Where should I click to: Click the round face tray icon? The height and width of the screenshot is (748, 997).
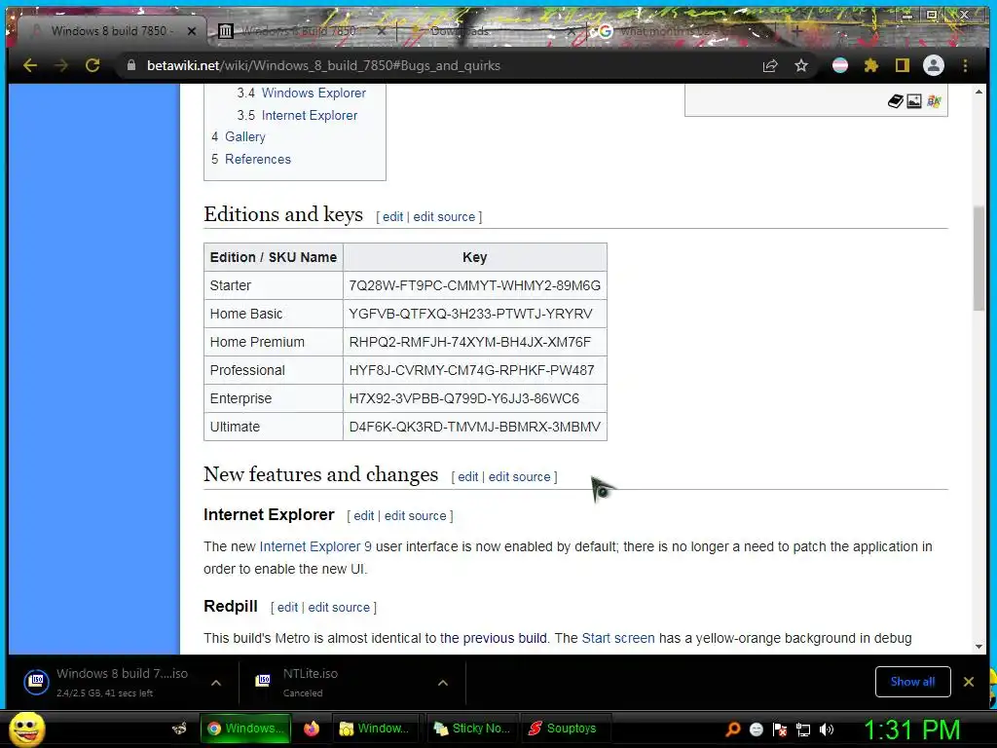click(756, 729)
